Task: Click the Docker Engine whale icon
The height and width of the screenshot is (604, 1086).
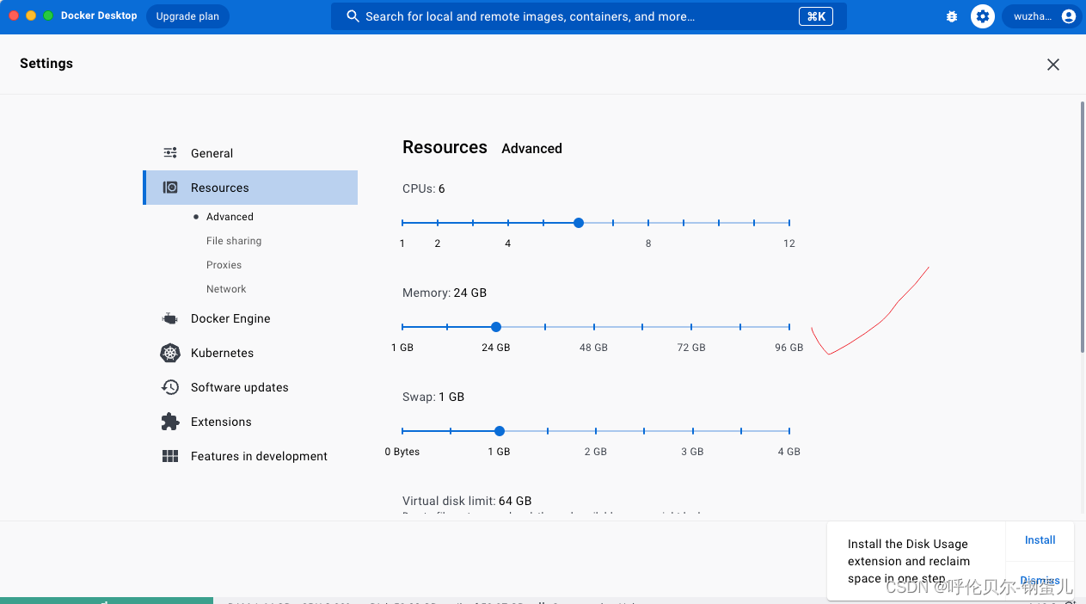Action: [x=170, y=318]
